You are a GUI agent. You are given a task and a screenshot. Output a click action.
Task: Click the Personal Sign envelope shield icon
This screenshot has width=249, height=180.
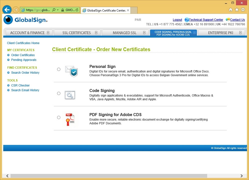point(71,71)
